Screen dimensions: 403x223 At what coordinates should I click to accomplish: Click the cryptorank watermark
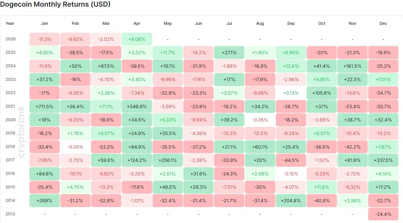pos(22,132)
